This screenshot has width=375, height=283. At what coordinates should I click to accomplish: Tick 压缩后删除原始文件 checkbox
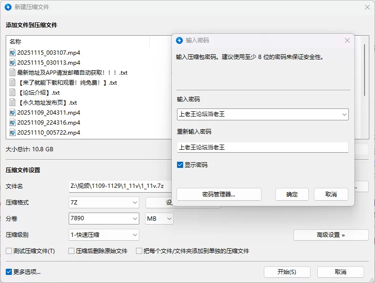(x=72, y=251)
